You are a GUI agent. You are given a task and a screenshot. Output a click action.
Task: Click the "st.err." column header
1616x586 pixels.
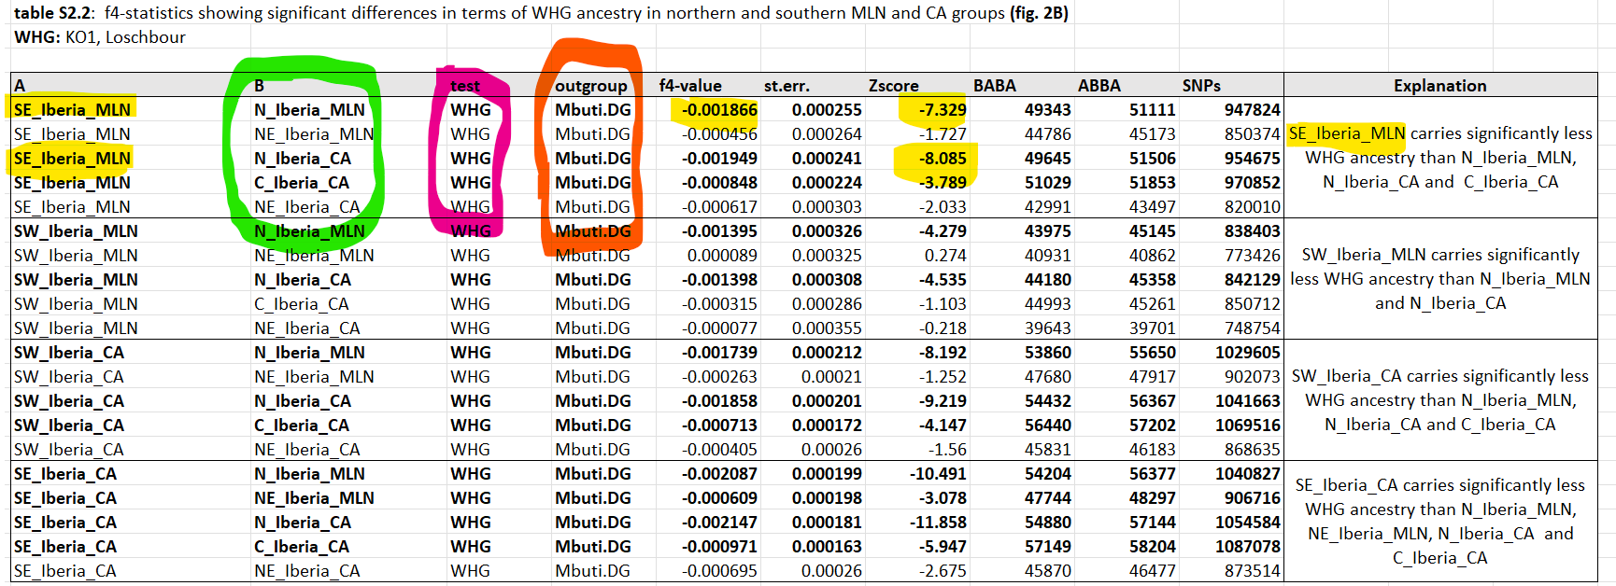point(787,86)
